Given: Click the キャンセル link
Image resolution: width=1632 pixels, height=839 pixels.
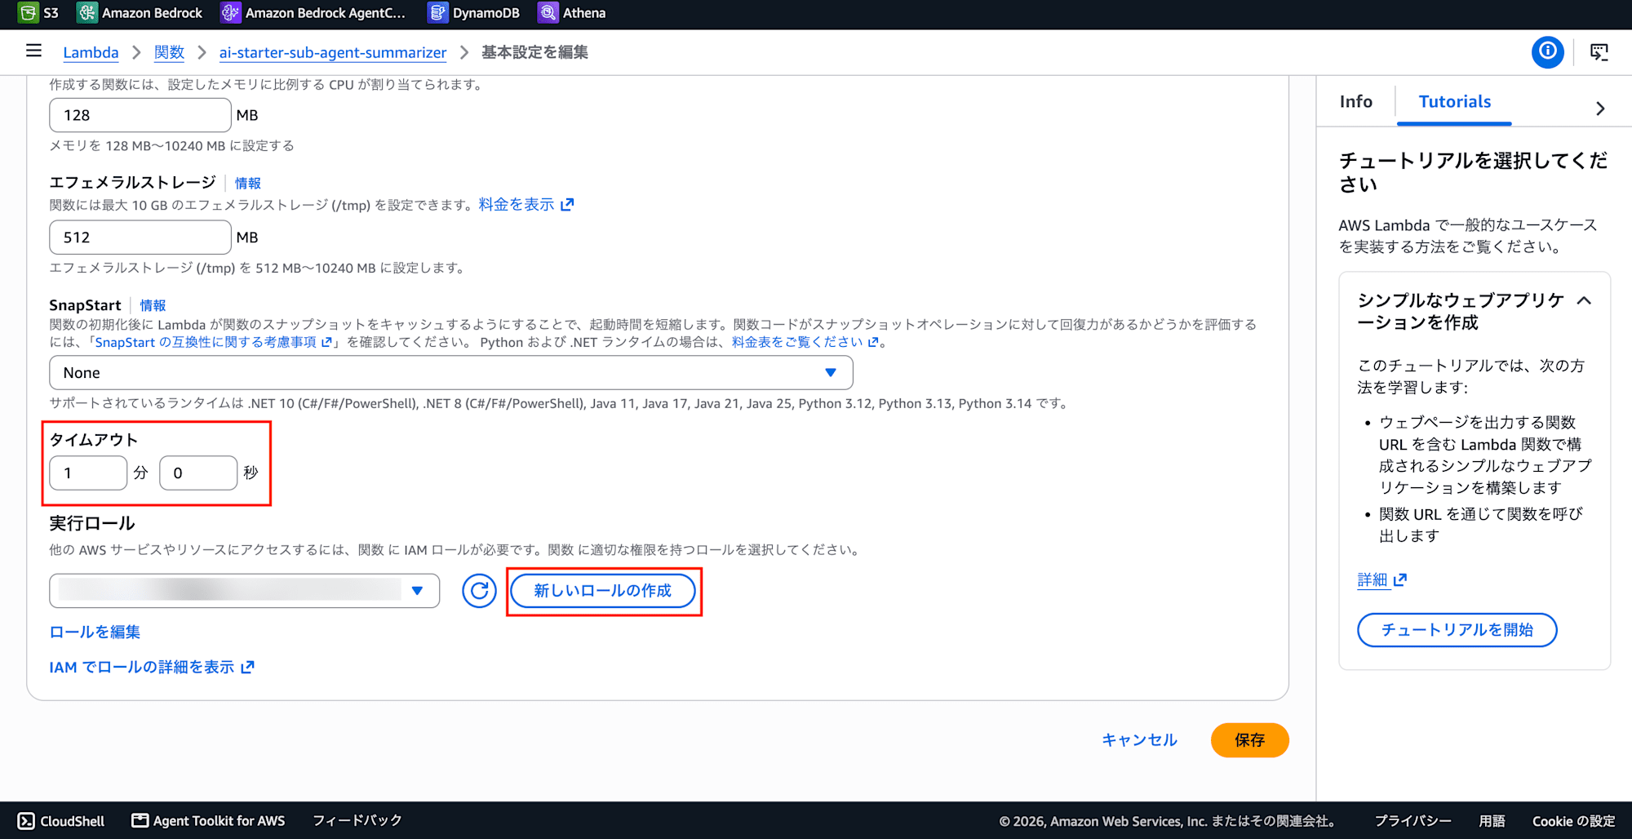Looking at the screenshot, I should [1139, 740].
